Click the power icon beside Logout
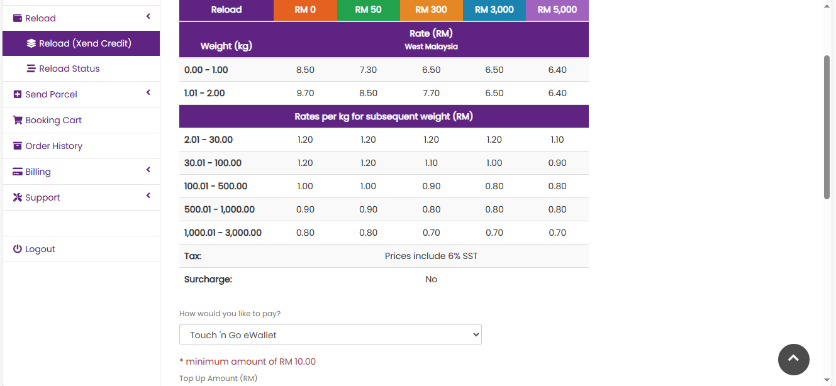The image size is (836, 386). pos(18,249)
